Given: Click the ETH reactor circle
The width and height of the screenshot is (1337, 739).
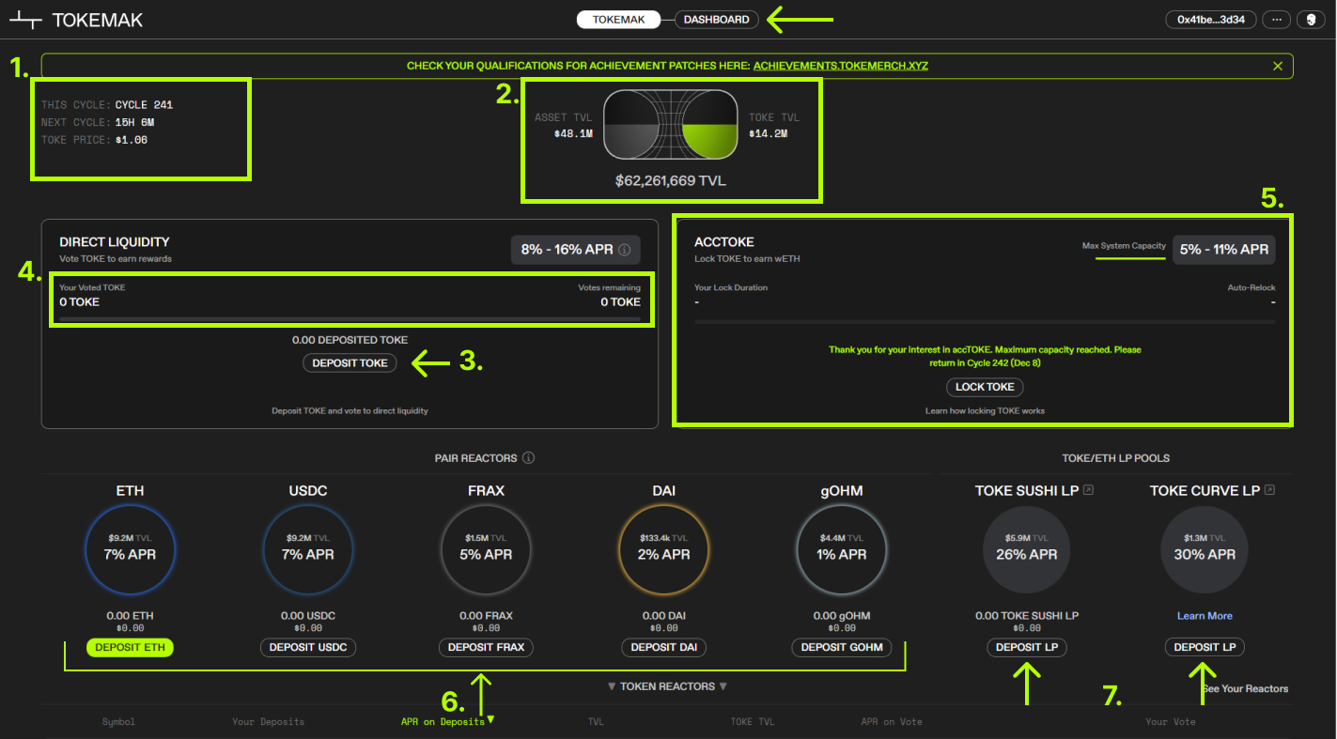Looking at the screenshot, I should click(130, 548).
